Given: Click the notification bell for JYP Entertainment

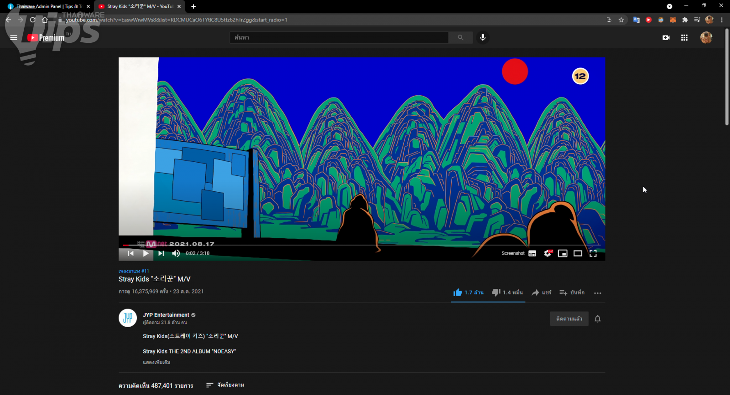Looking at the screenshot, I should click(x=597, y=319).
